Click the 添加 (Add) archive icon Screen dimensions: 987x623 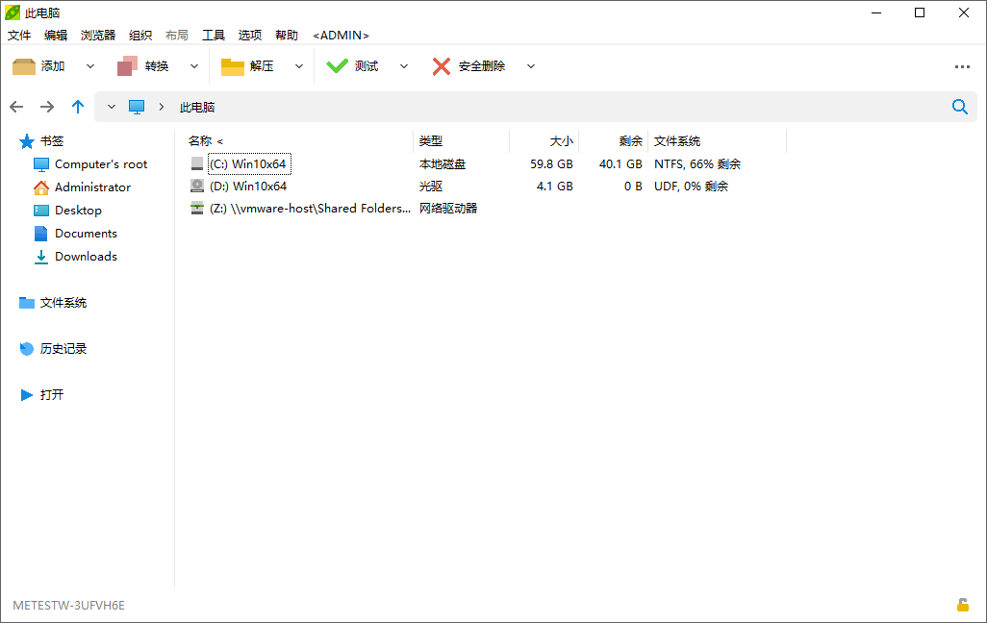pyautogui.click(x=23, y=65)
